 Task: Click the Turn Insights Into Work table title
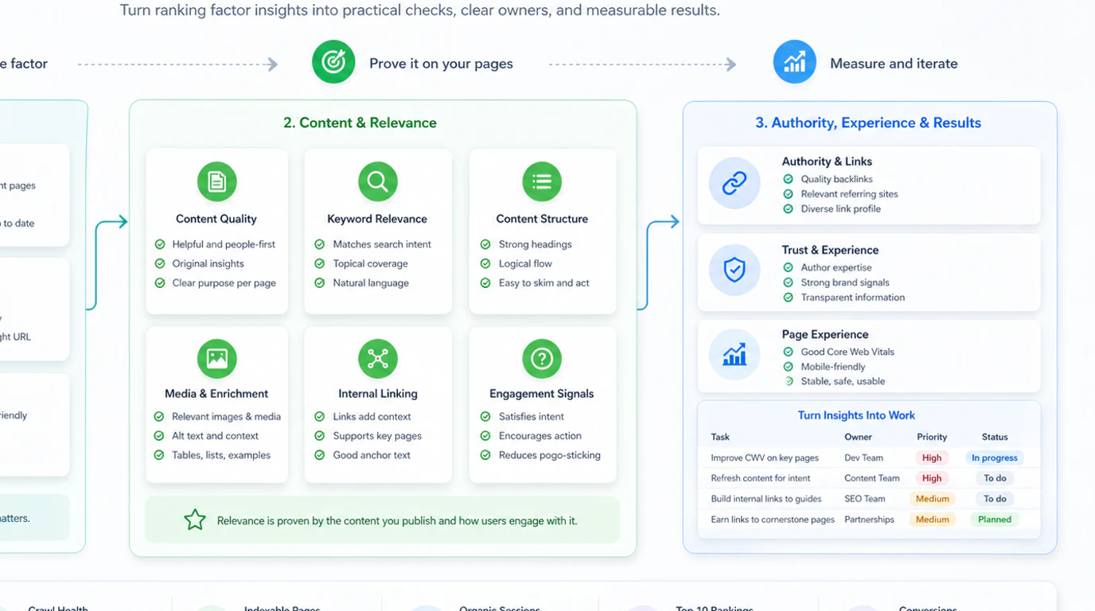tap(856, 415)
